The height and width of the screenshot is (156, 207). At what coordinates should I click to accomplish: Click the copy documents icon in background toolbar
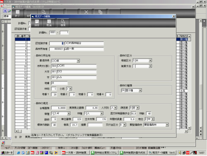tap(100, 12)
